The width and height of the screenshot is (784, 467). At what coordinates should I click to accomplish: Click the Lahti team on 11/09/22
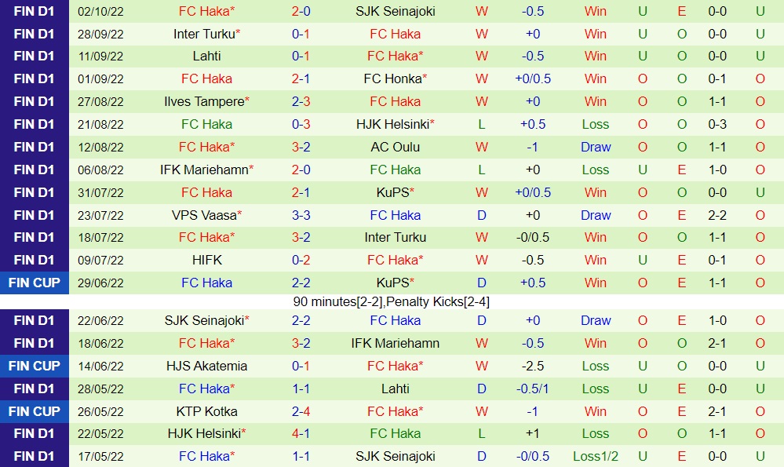[x=206, y=56]
